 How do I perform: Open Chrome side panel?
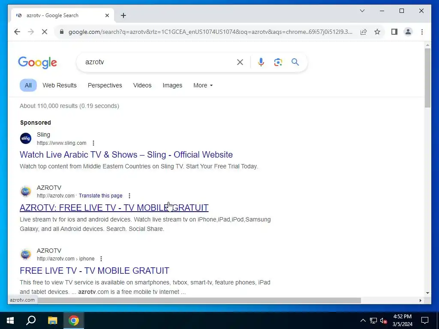[x=394, y=32]
